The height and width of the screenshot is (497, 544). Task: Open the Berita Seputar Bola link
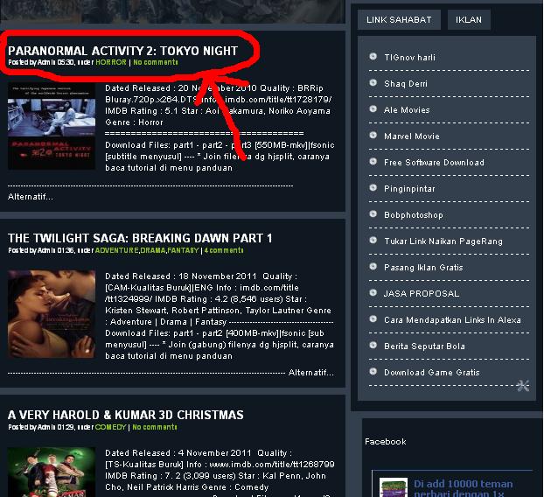click(x=424, y=346)
